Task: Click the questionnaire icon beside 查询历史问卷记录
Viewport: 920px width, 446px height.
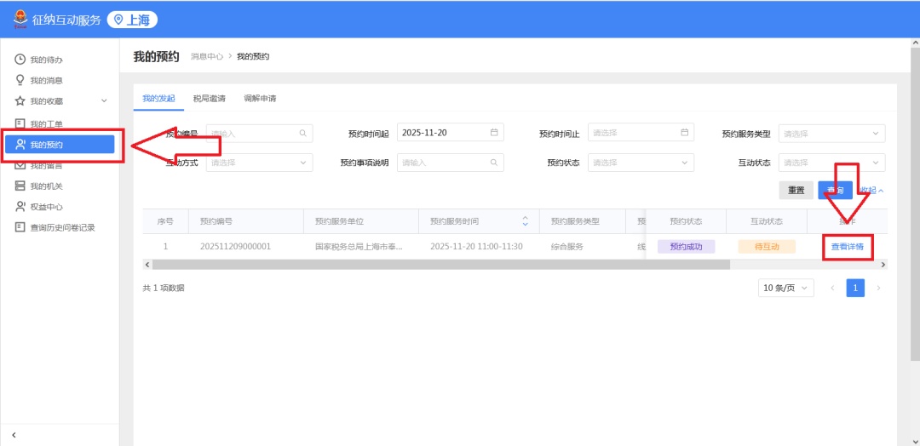Action: (20, 227)
